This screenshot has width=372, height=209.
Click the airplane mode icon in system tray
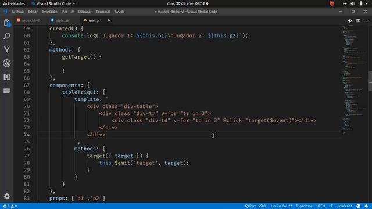[345, 3]
